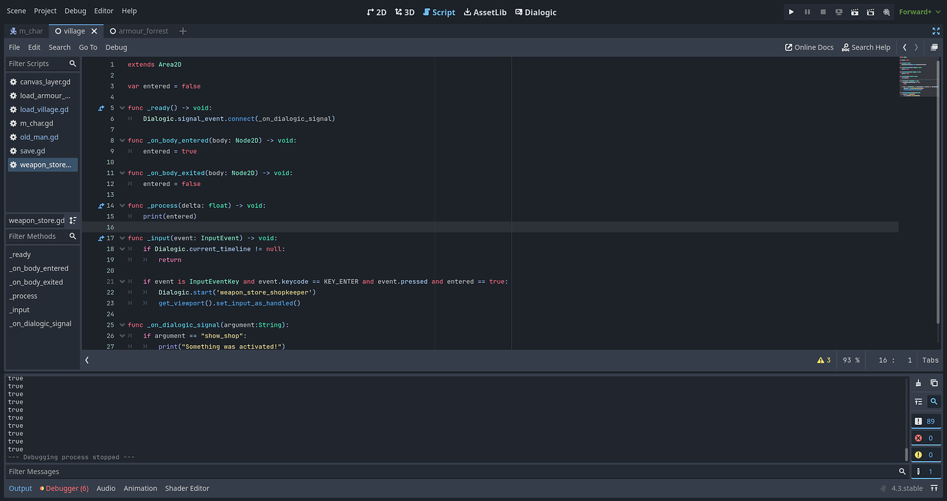The width and height of the screenshot is (947, 501).
Task: Run the current scene clapperboard icon
Action: pos(854,12)
